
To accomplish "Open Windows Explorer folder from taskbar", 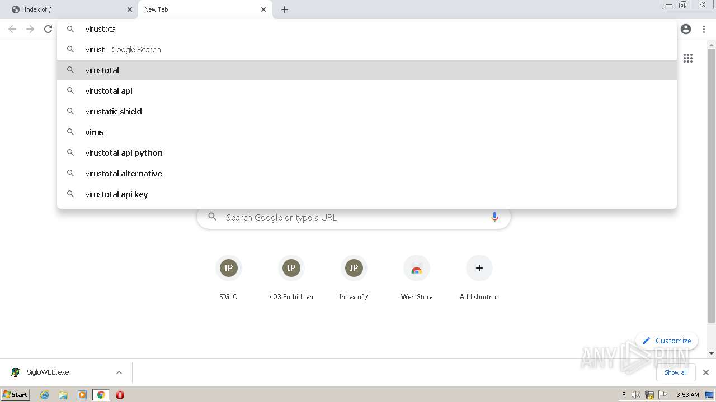I will (x=63, y=395).
